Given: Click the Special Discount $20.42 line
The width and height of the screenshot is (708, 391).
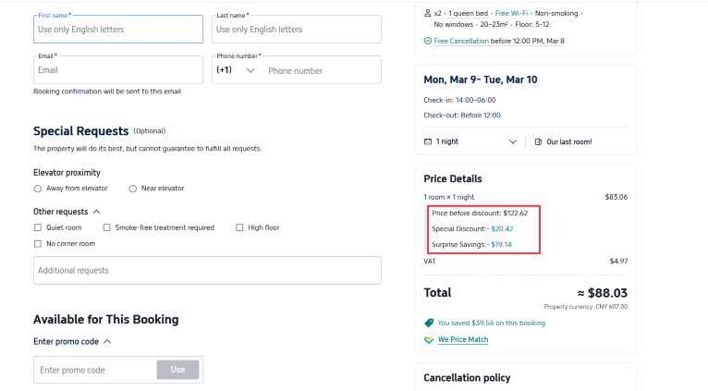Looking at the screenshot, I should point(472,229).
